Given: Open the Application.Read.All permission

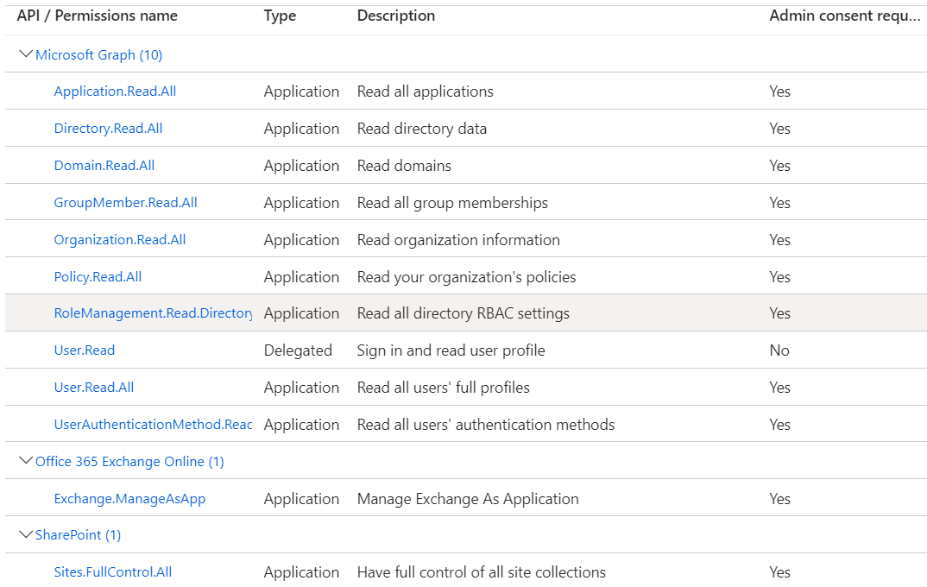Looking at the screenshot, I should click(x=115, y=91).
